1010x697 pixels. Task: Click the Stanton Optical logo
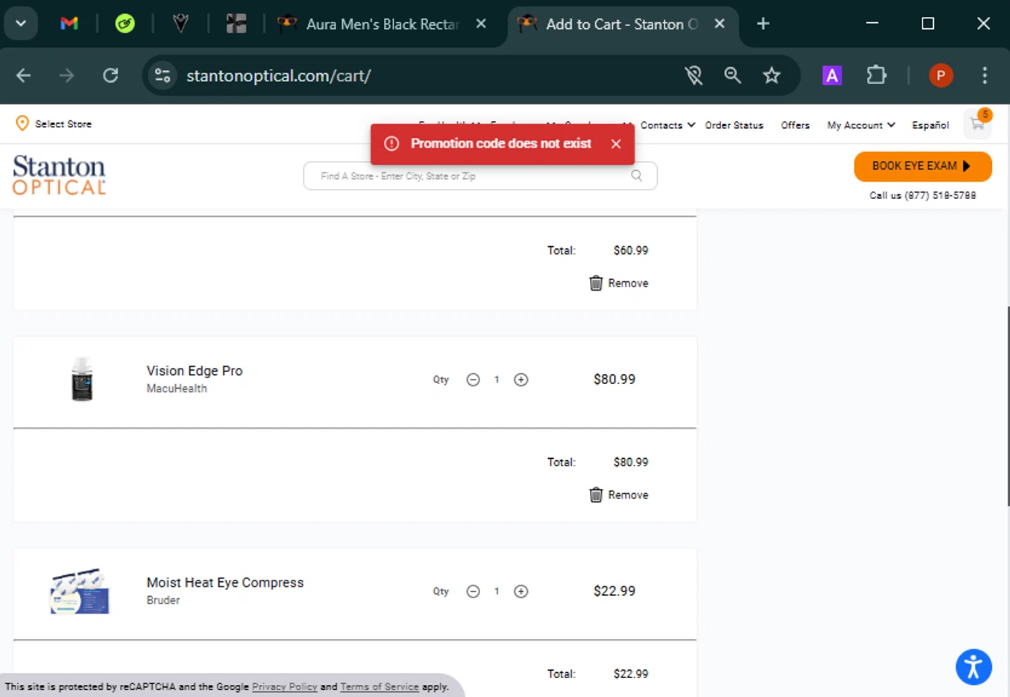pyautogui.click(x=59, y=175)
